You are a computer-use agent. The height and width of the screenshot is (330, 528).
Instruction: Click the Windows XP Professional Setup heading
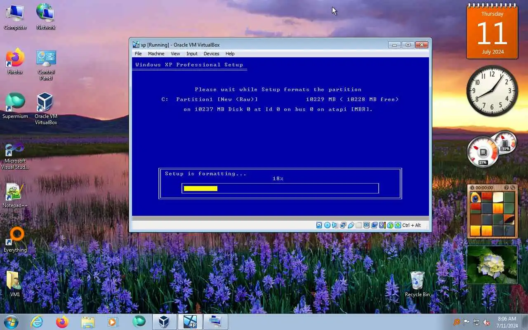click(189, 65)
